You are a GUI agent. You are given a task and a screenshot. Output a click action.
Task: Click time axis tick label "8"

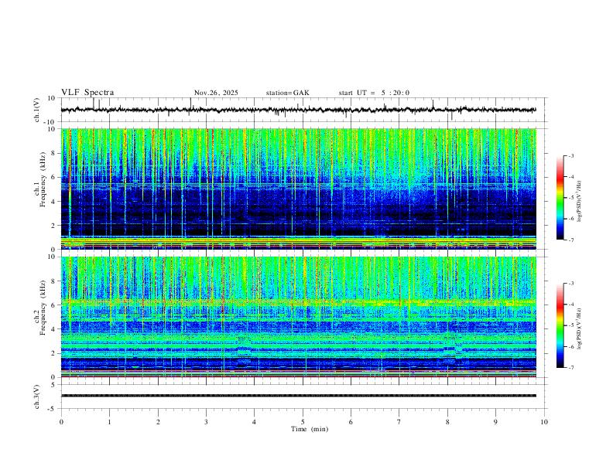point(447,422)
